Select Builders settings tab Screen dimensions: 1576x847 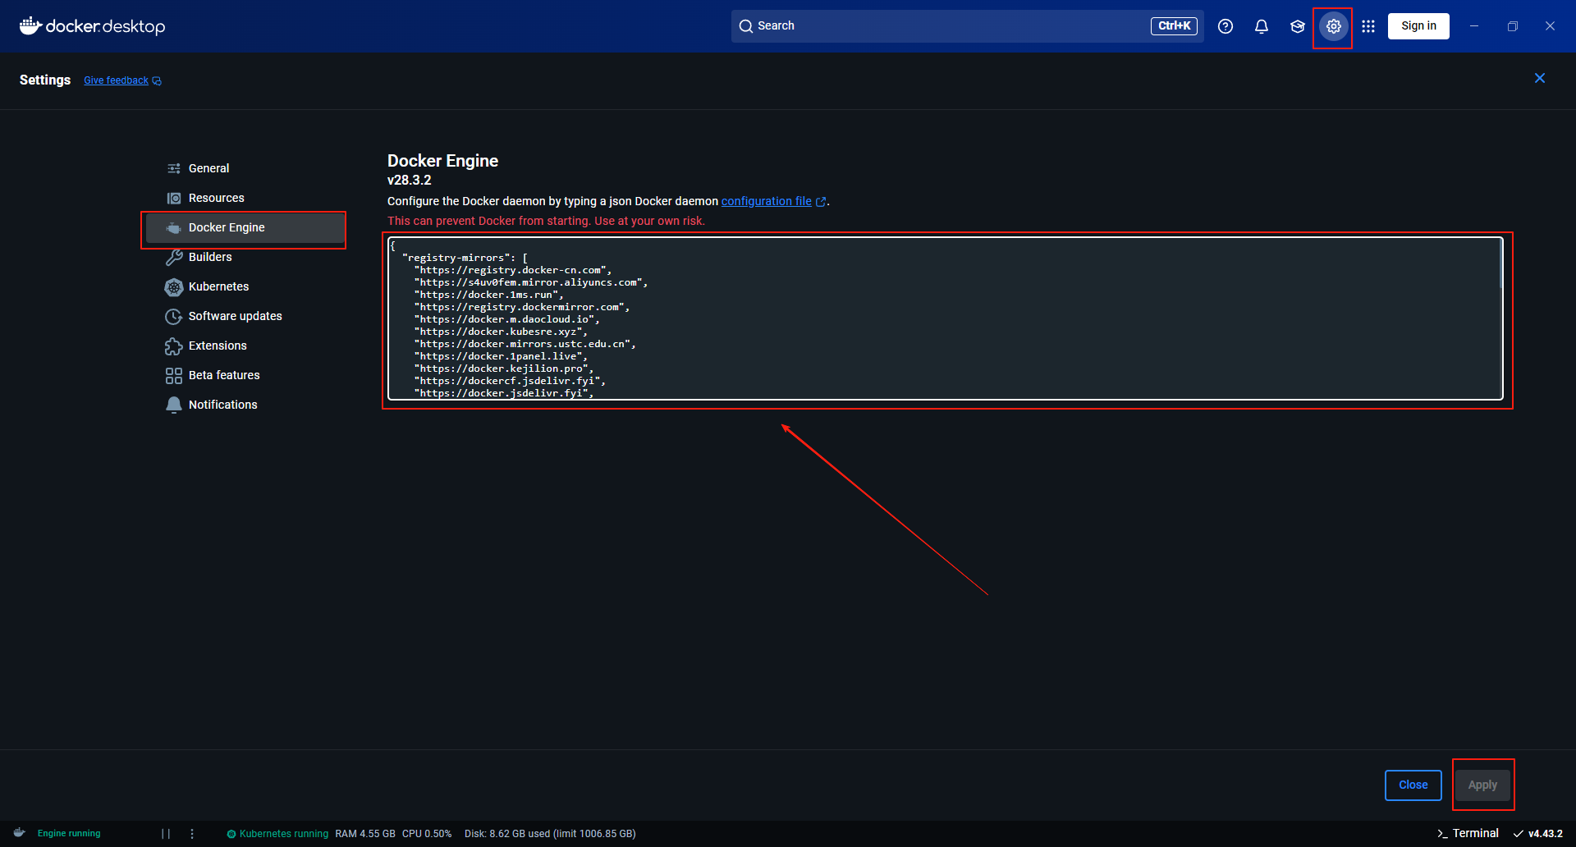(x=245, y=257)
